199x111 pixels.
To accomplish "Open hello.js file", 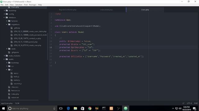I will tap(16, 77).
